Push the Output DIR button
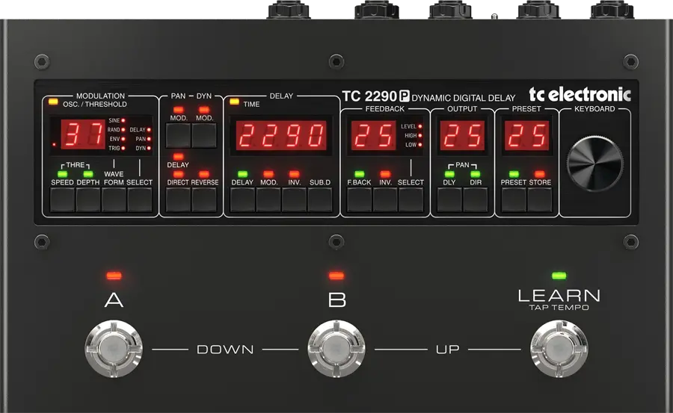The height and width of the screenshot is (413, 673). [x=475, y=200]
